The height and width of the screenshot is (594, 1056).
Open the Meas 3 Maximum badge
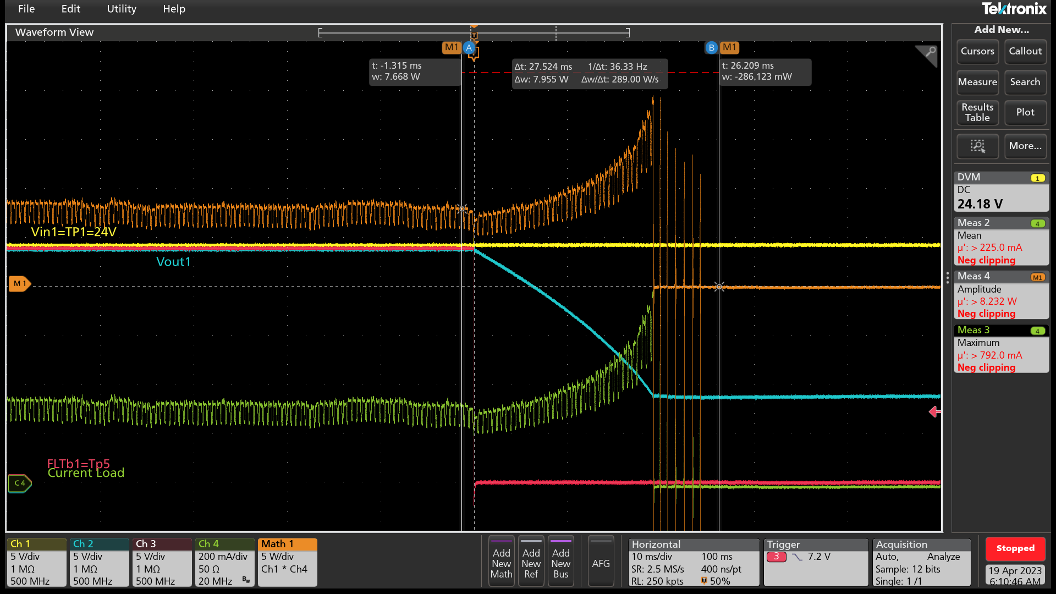tap(1002, 349)
